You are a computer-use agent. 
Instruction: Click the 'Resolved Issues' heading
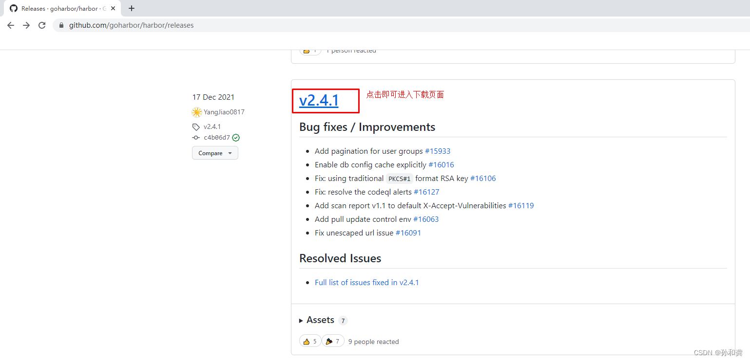(340, 258)
